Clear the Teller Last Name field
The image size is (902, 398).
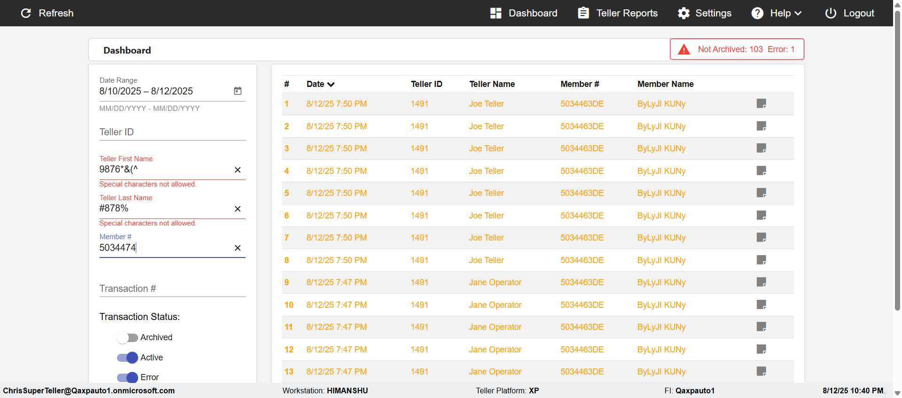click(x=238, y=209)
